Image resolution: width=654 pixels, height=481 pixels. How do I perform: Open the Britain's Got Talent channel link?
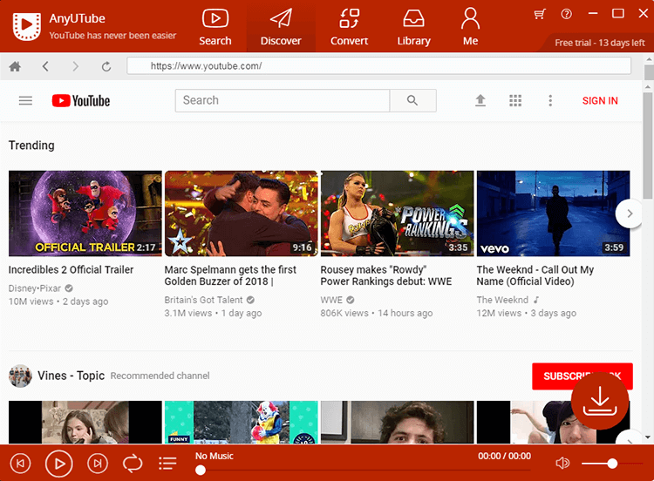point(203,300)
